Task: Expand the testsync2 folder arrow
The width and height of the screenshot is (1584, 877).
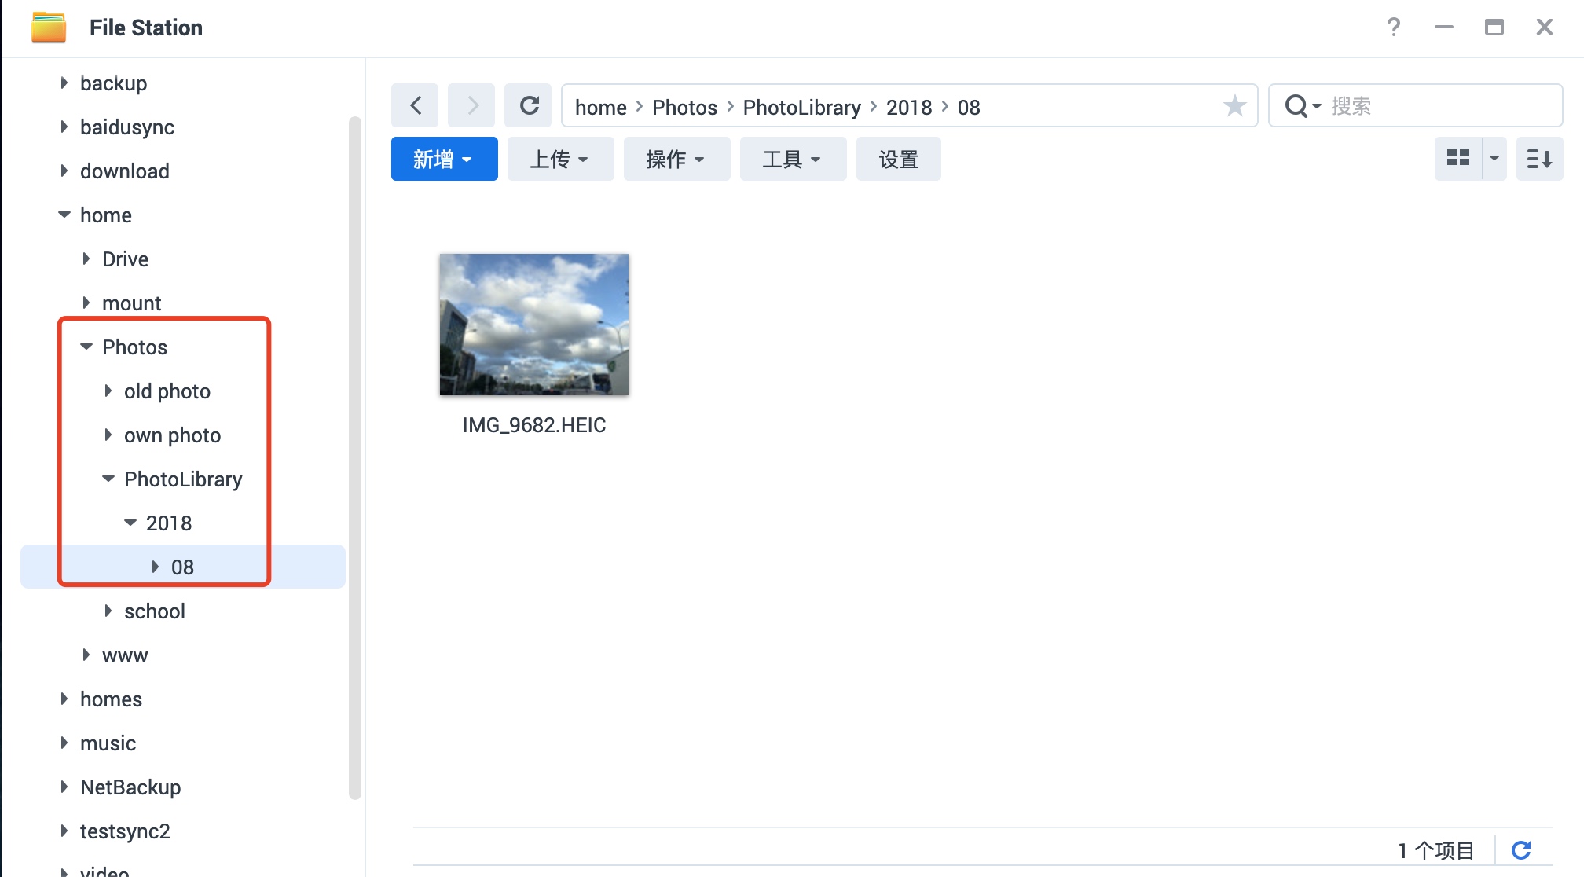Action: pos(64,831)
